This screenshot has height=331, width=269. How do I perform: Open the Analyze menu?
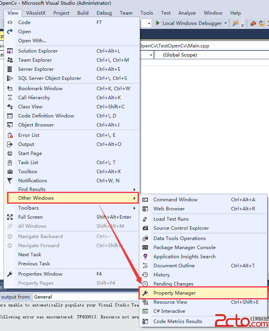(x=187, y=13)
